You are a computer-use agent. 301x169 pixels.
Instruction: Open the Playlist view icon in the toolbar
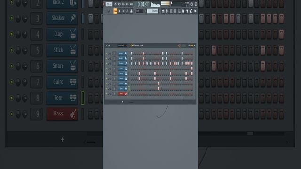[x=163, y=11]
